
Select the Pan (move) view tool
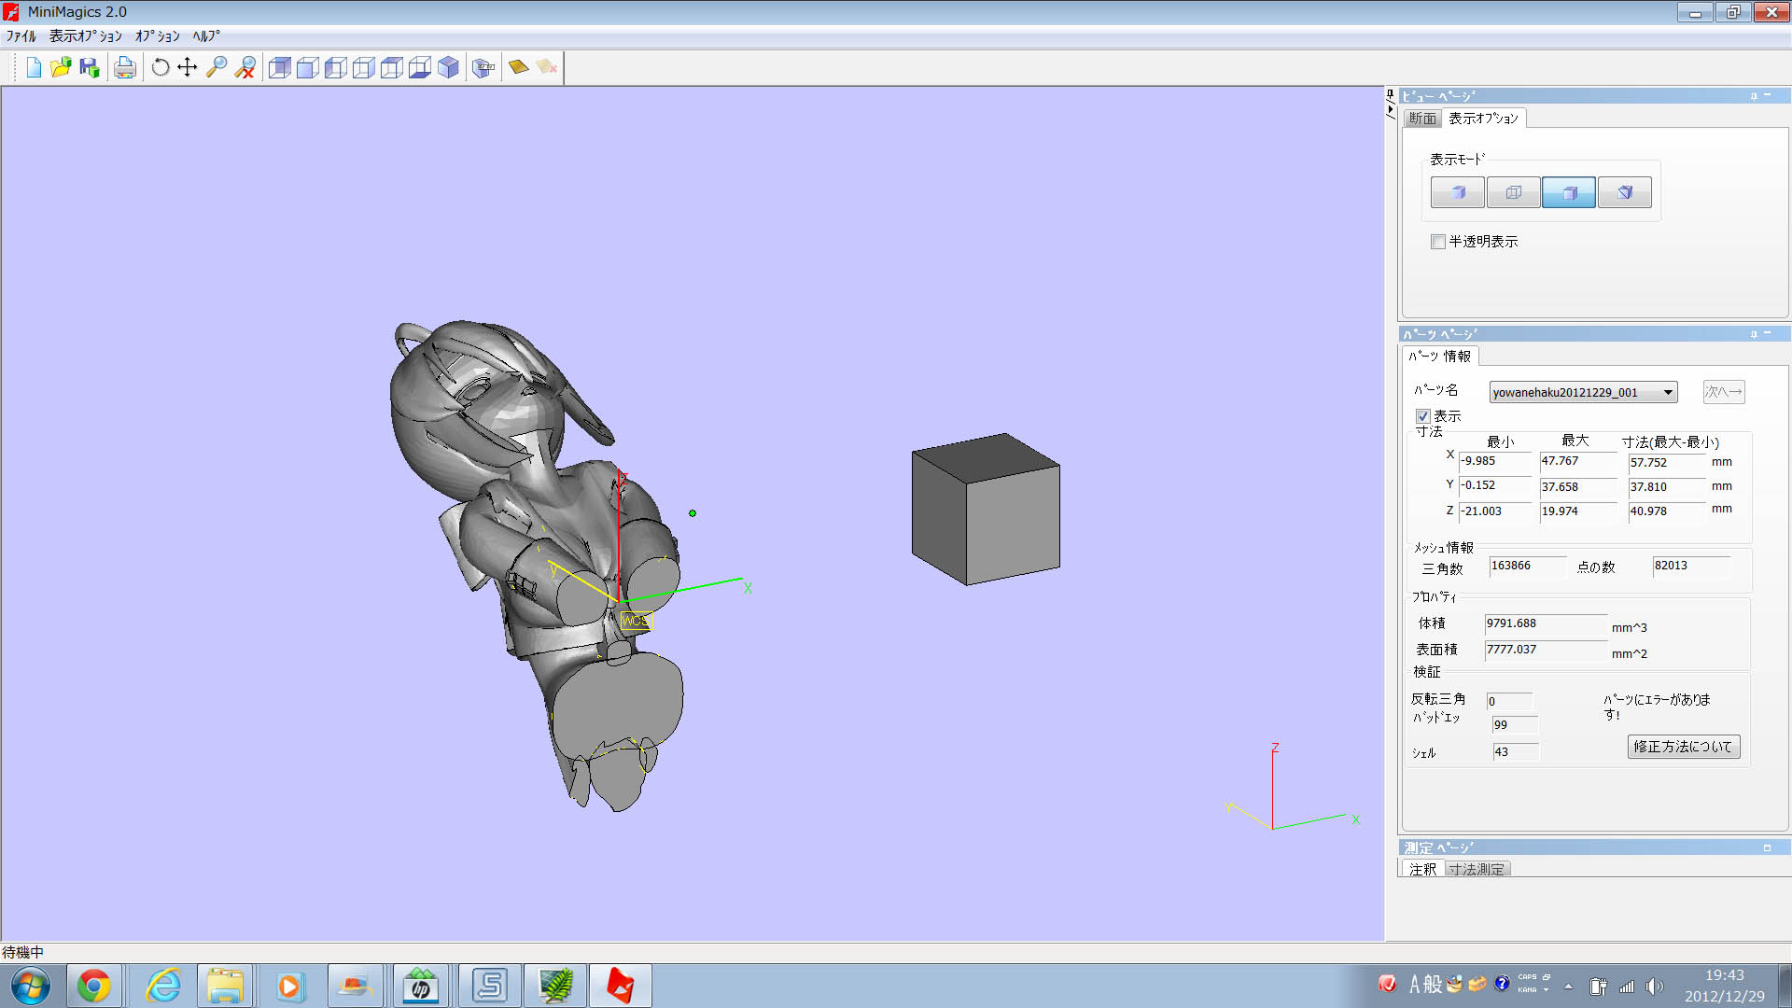click(x=188, y=67)
